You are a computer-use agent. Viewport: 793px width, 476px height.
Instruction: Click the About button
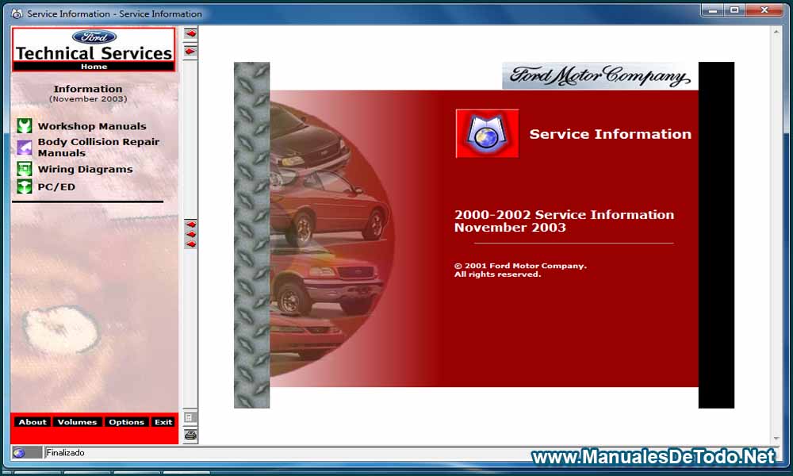[x=33, y=422]
